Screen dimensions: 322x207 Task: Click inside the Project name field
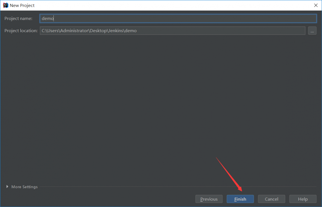tap(178, 18)
